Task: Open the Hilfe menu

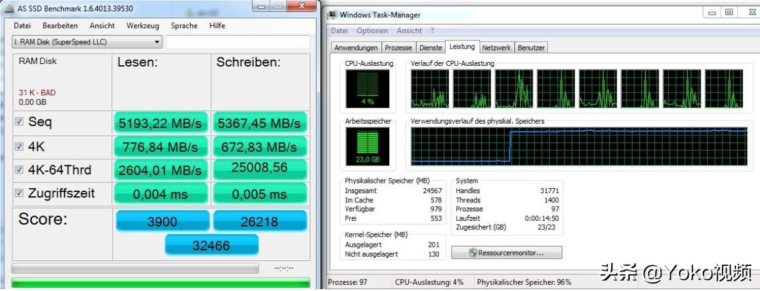Action: click(217, 26)
